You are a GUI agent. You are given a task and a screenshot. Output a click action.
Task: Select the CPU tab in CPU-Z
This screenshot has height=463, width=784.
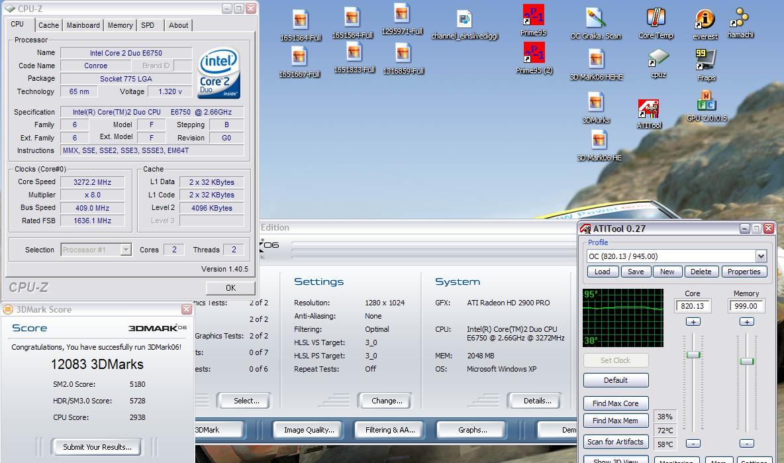17,24
